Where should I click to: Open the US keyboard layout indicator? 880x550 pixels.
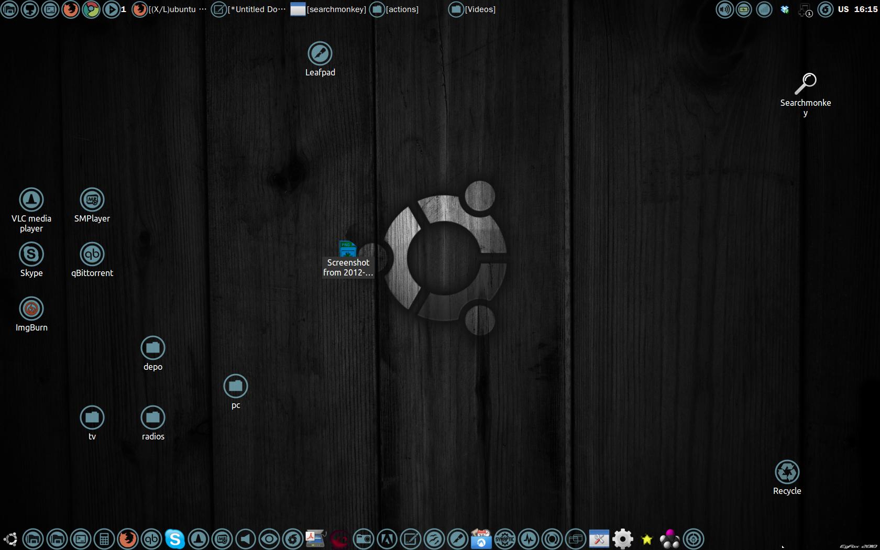(x=843, y=9)
